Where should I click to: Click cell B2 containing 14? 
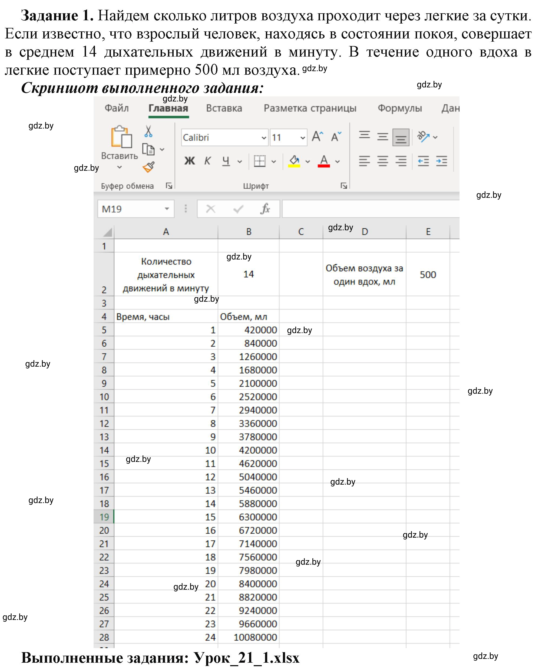pos(249,274)
